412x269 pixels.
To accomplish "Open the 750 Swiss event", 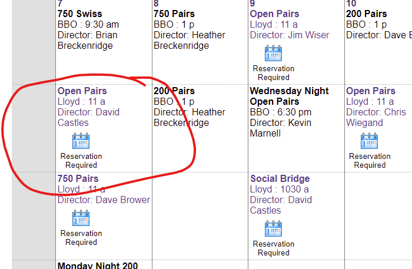I will coord(79,14).
